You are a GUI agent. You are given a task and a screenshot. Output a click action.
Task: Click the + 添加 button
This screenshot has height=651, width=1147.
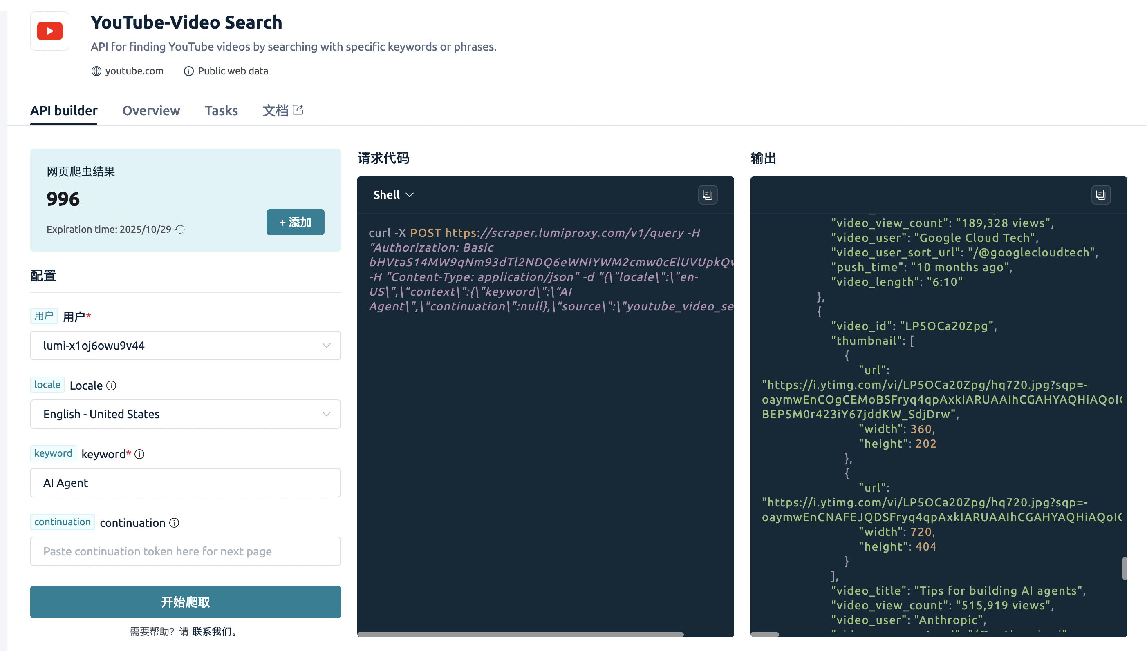click(x=295, y=222)
